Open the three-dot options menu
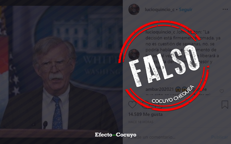This screenshot has height=144, width=231. (225, 9)
